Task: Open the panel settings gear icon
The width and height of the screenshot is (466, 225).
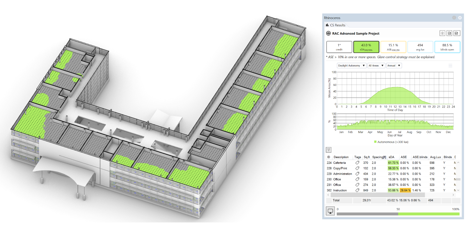Action: pyautogui.click(x=454, y=18)
